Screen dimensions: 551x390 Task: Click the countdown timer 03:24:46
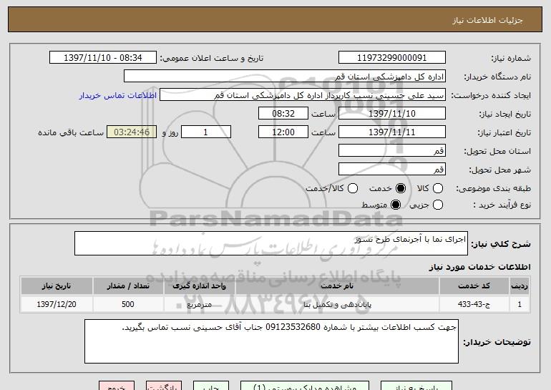[x=132, y=132]
